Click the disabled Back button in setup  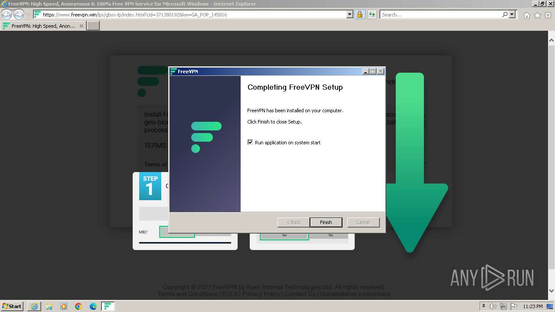pos(294,222)
